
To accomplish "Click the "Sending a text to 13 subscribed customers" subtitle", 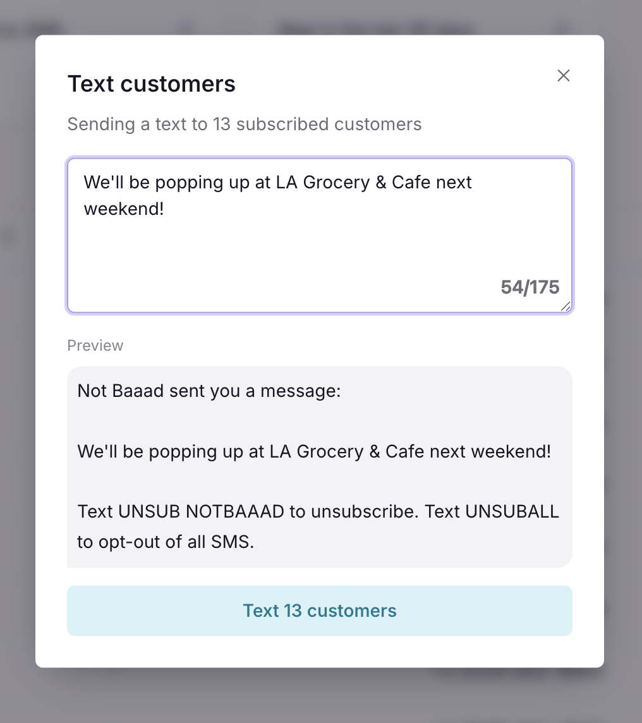I will tap(245, 124).
